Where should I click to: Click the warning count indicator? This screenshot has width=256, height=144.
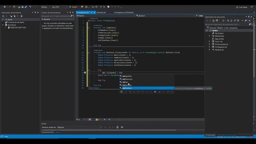98,120
